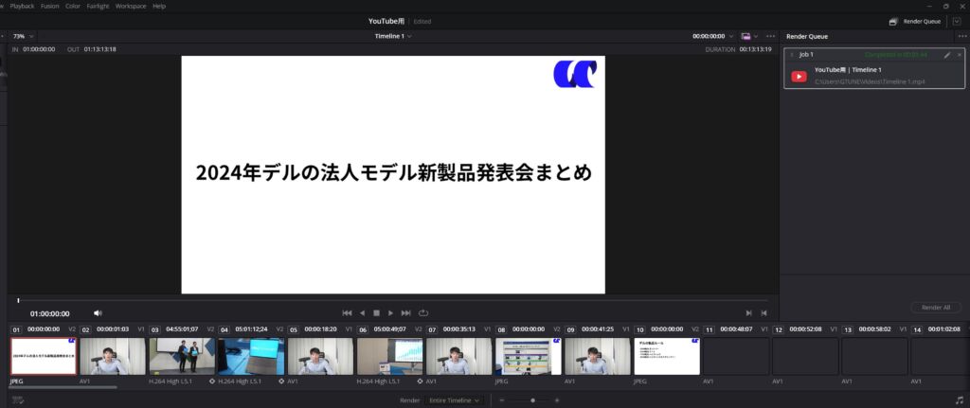Open viewer options three-dot menu
Image resolution: width=970 pixels, height=408 pixels.
click(770, 37)
